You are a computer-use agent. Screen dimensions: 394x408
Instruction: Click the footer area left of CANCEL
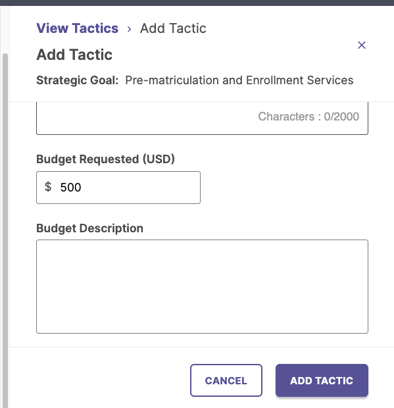(x=100, y=380)
